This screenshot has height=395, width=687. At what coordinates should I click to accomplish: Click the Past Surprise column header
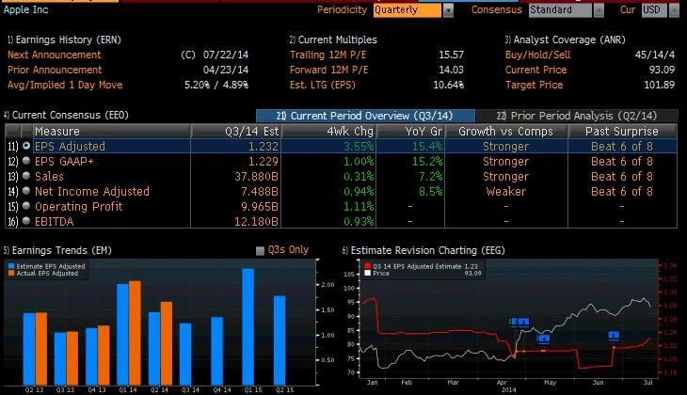[x=622, y=132]
